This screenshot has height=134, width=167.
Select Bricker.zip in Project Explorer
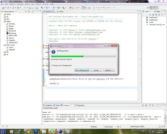click(12, 33)
